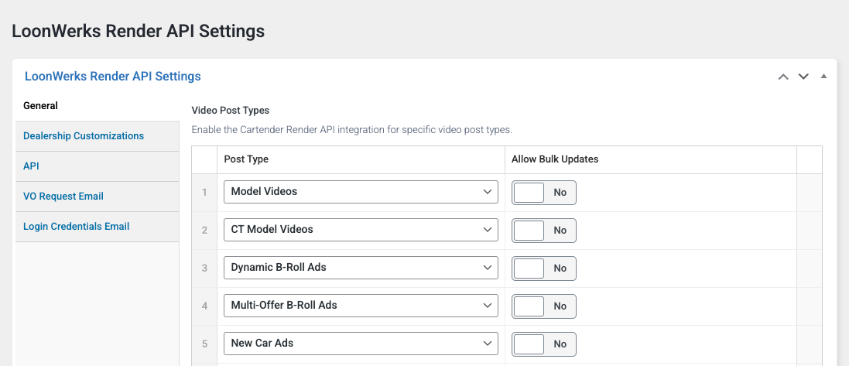
Task: Click row number 1 handle
Action: [204, 192]
